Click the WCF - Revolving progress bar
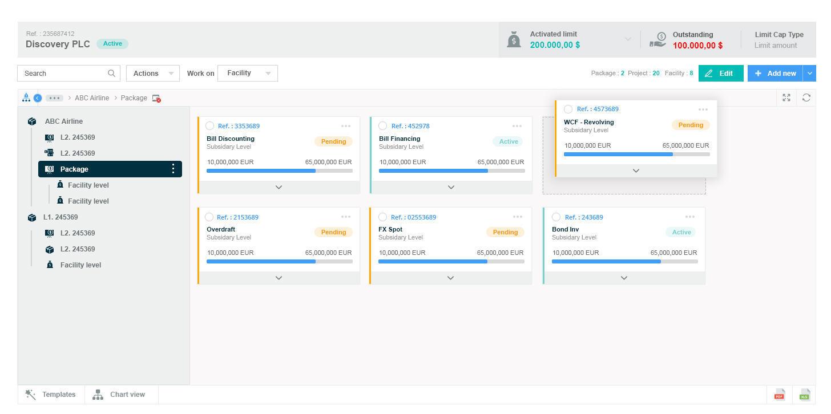Image resolution: width=831 pixels, height=414 pixels. click(636, 154)
